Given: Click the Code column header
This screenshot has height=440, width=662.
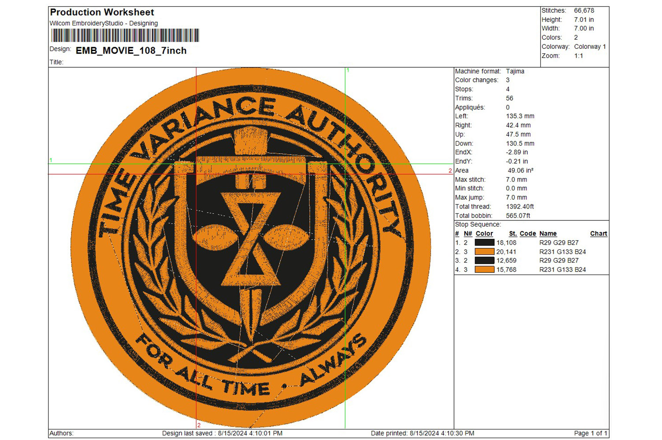Looking at the screenshot, I should 528,234.
